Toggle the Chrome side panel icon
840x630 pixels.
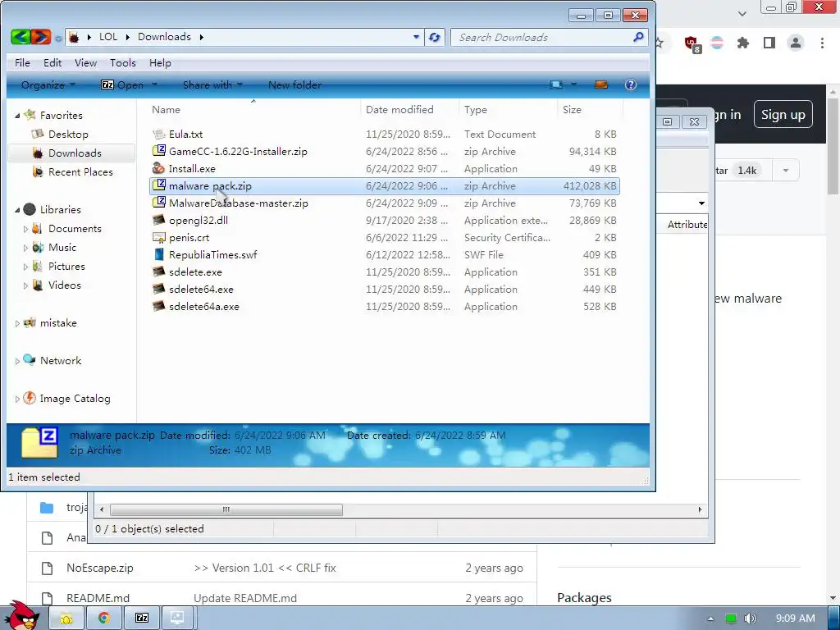[769, 43]
